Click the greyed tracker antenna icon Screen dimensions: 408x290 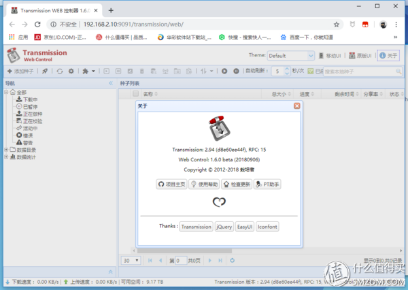(x=165, y=71)
